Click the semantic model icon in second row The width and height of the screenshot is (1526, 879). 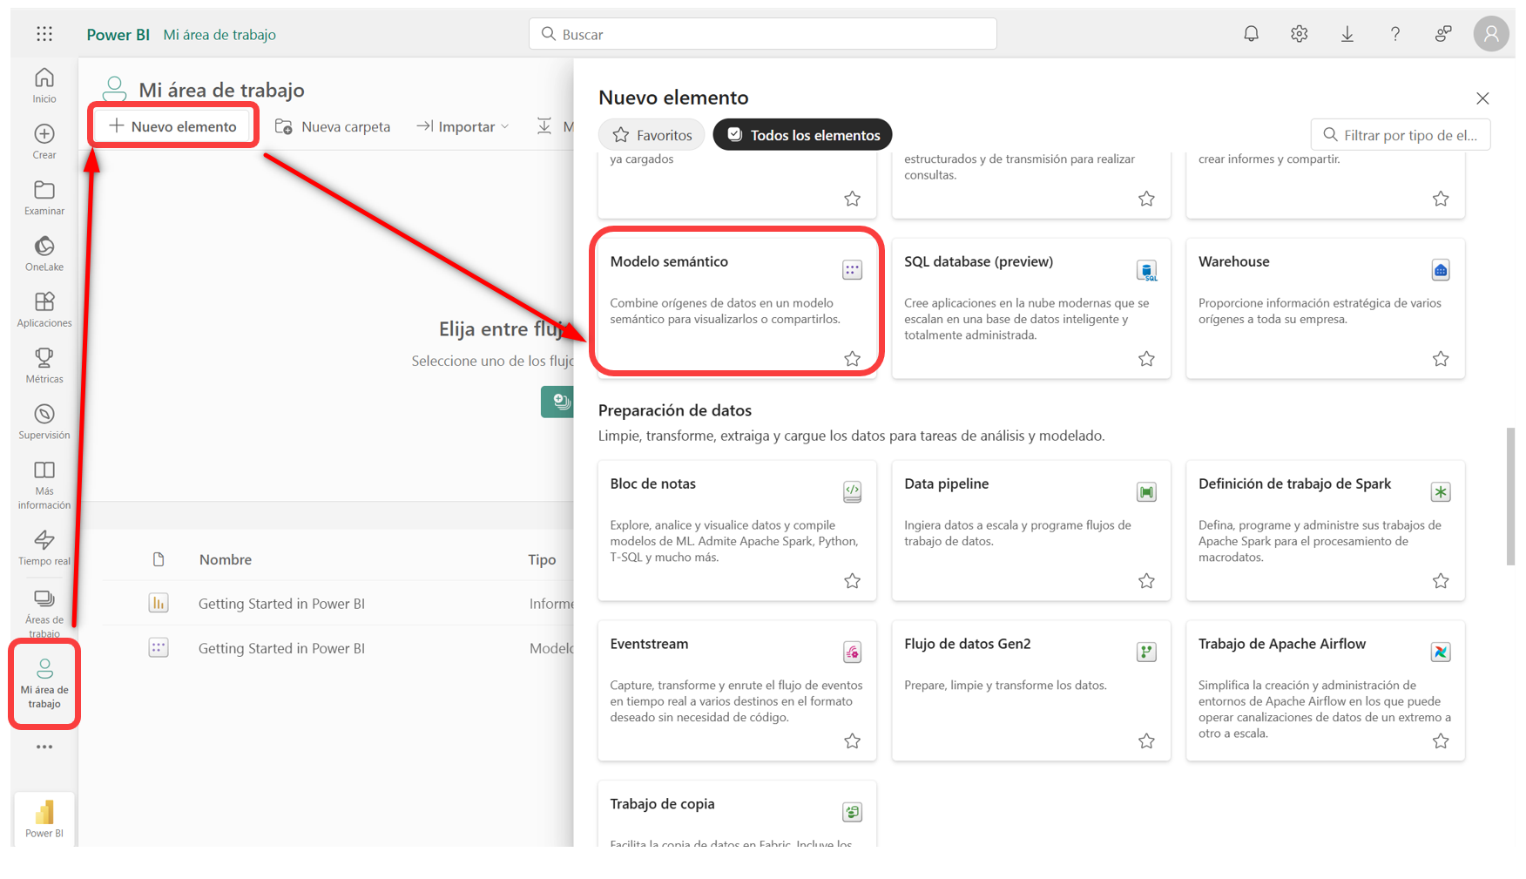coord(158,647)
